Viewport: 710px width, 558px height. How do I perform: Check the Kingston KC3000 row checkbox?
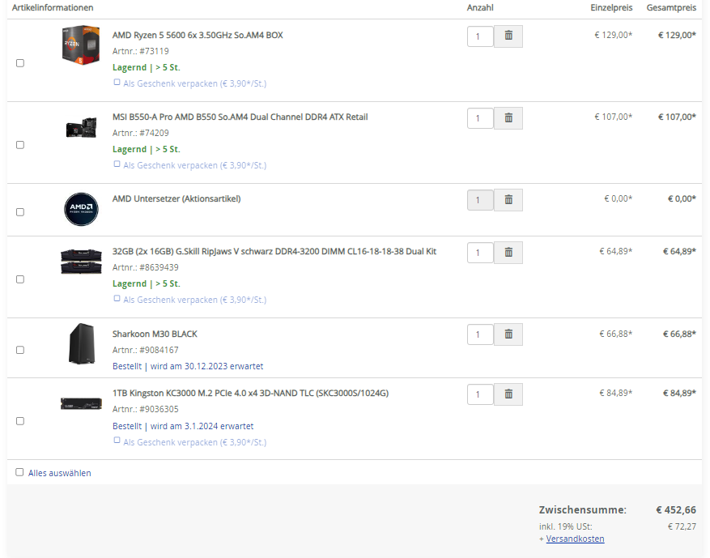tap(20, 421)
